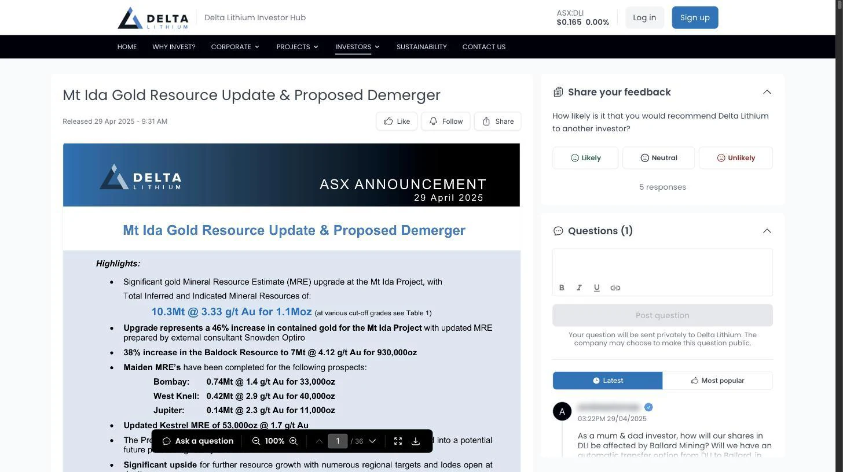Image resolution: width=843 pixels, height=472 pixels.
Task: Go to next PDF page
Action: point(372,441)
